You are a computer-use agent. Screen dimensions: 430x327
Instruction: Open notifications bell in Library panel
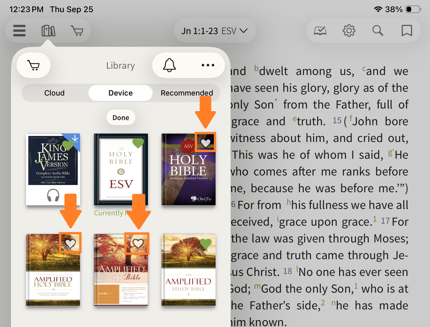point(169,65)
